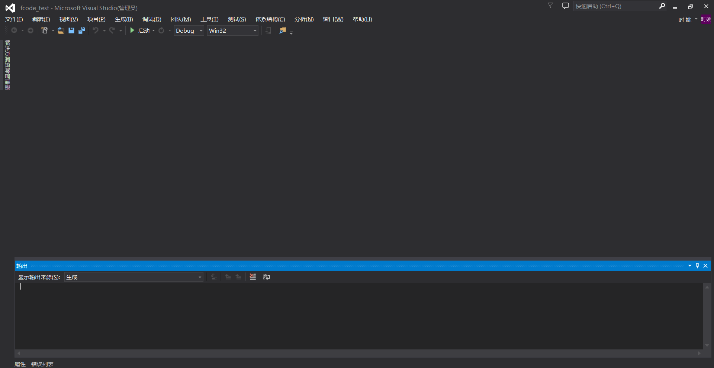Click the redo arrow icon

coord(112,30)
